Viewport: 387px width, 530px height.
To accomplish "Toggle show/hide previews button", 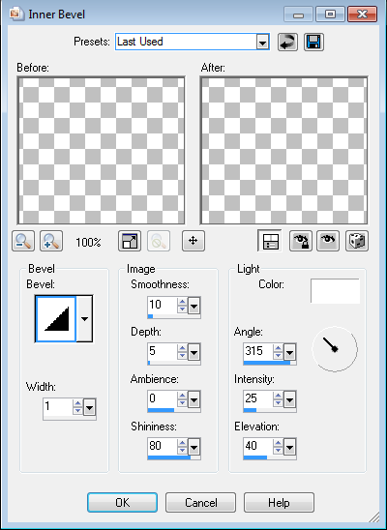I will pos(270,241).
